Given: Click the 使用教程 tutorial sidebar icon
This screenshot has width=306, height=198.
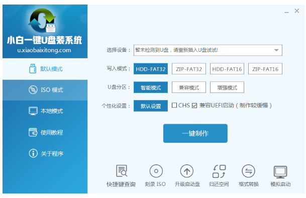Looking at the screenshot, I should 33,132.
